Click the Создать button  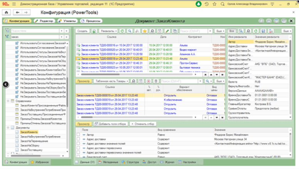[x=82, y=31]
